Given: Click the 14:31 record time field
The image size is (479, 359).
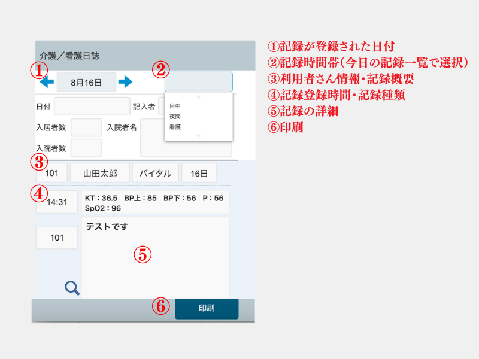Looking at the screenshot, I should 57,202.
